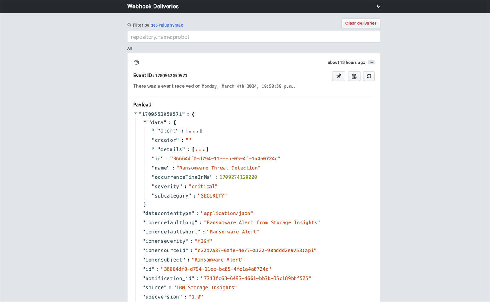Viewport: 490px width, 302px height.
Task: Click the Event ID number 1709562059571
Action: click(x=171, y=75)
